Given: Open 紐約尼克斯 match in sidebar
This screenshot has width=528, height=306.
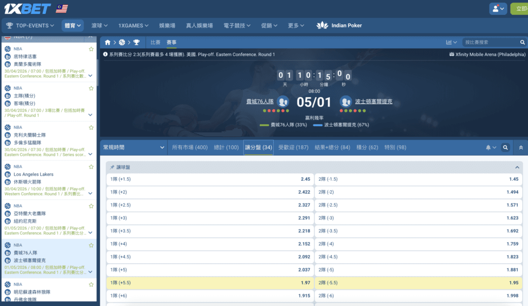Looking at the screenshot, I should 25,222.
